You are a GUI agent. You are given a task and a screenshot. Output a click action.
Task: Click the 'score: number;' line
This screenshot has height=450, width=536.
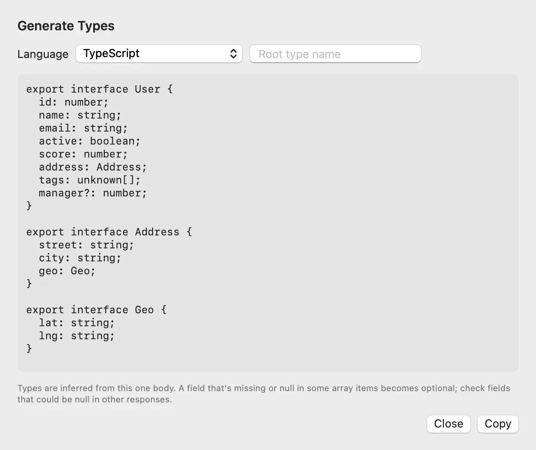pos(83,154)
